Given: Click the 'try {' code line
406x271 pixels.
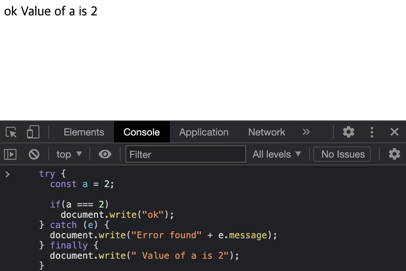Looking at the screenshot, I should [x=52, y=174].
